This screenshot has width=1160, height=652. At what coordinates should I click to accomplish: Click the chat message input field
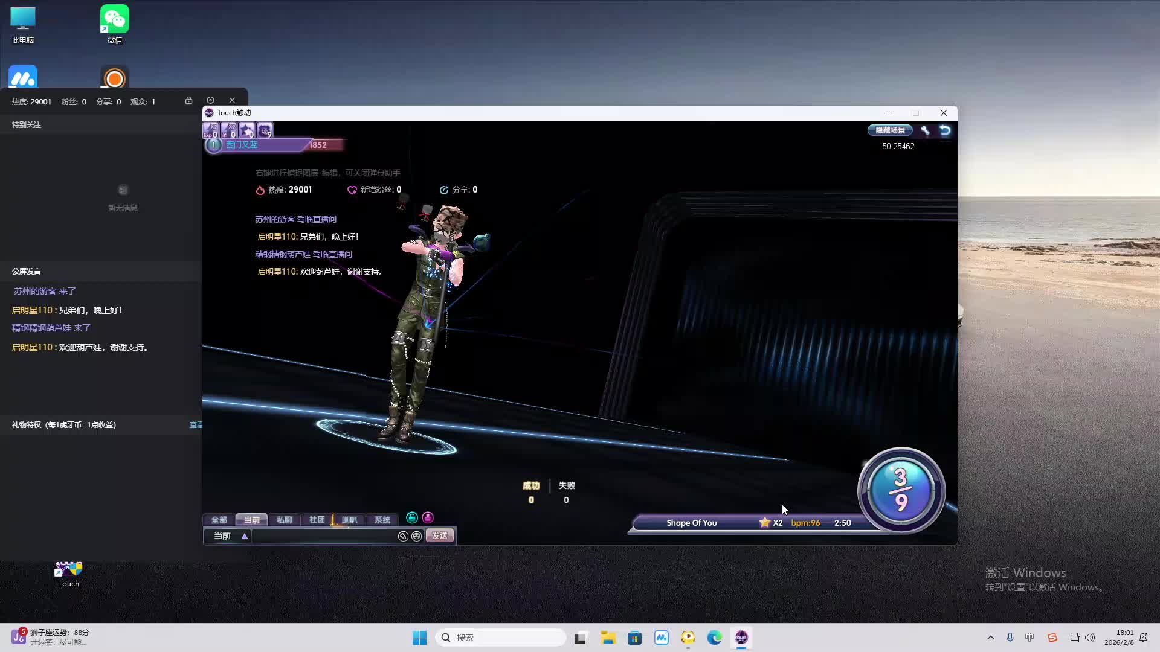pyautogui.click(x=324, y=536)
